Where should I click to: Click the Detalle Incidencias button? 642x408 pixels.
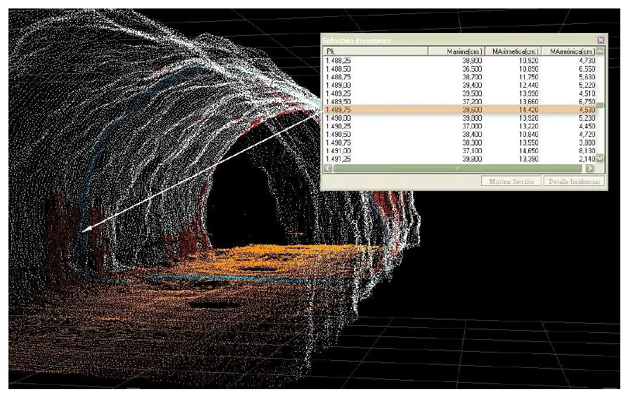(x=575, y=181)
